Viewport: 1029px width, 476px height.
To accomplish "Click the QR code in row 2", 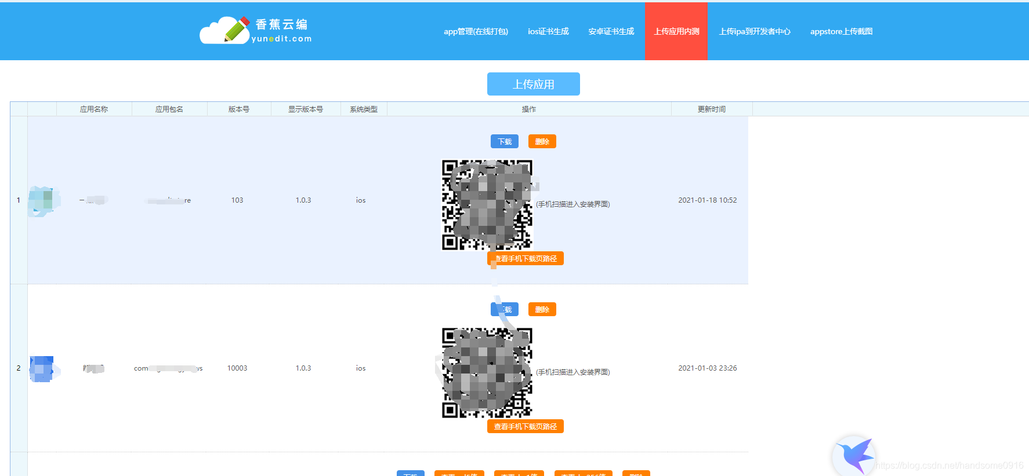I will (x=487, y=373).
